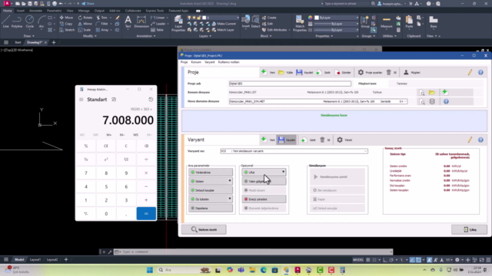This screenshot has height=276, width=492.
Task: Click the layer color swatch in Layers panel
Action: click(204, 18)
